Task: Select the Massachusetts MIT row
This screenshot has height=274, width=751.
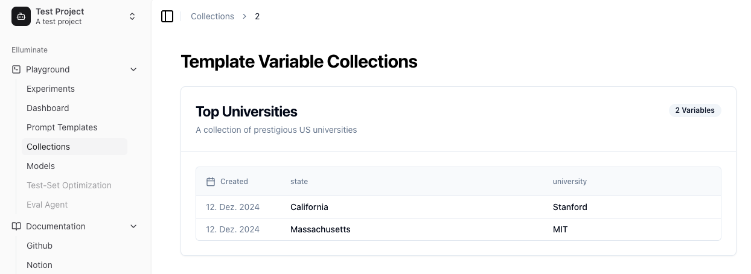Action: pos(458,229)
